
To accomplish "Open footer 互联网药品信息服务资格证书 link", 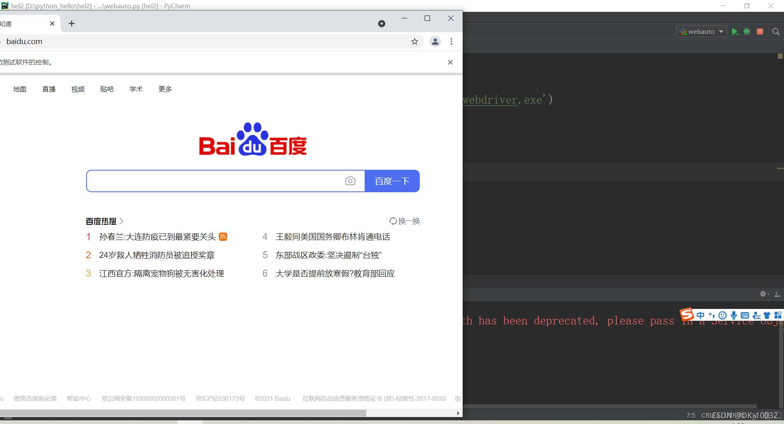I will tap(374, 398).
